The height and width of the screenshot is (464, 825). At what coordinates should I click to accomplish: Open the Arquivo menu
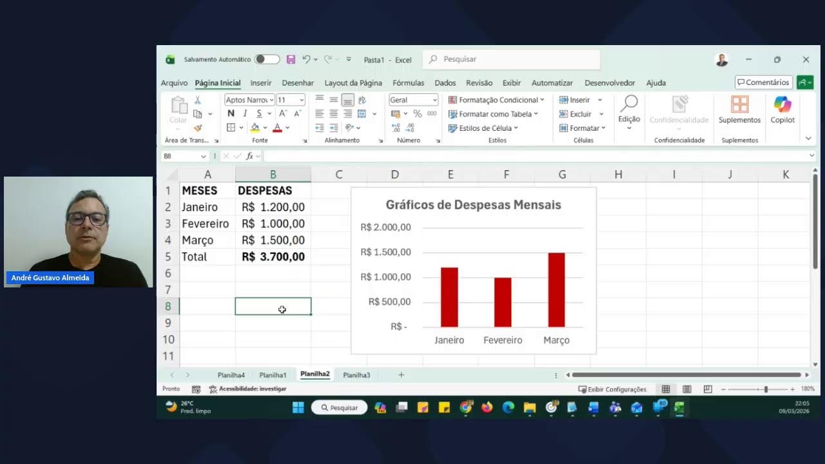pyautogui.click(x=174, y=82)
